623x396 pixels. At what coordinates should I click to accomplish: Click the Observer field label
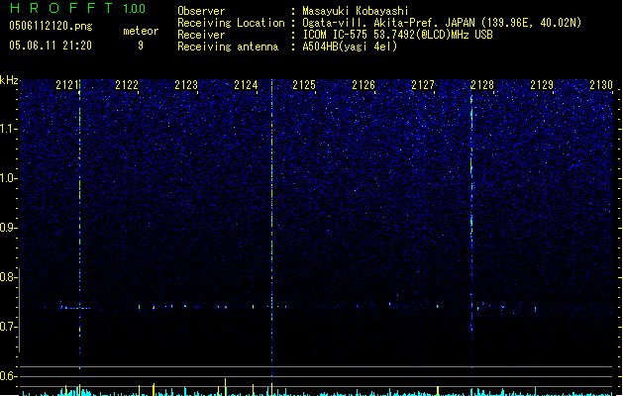tap(201, 11)
